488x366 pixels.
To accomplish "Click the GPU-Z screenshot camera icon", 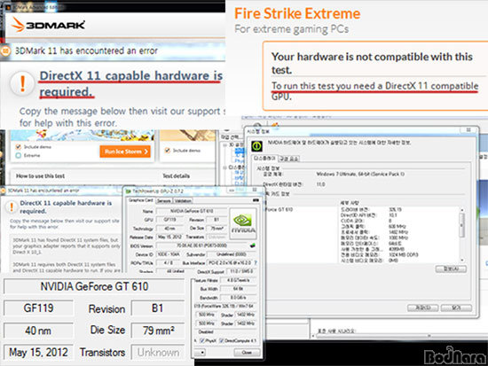I will coord(256,200).
